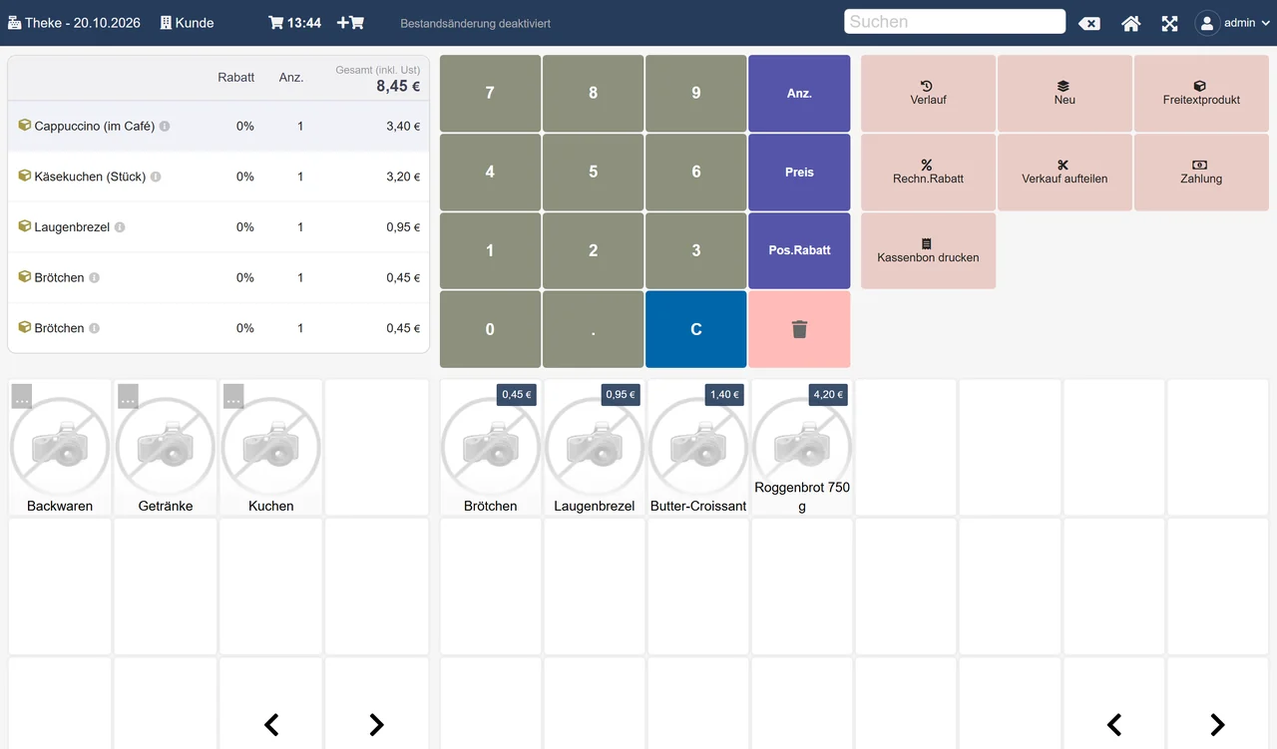Print receipt with Kassenbon drucken
The width and height of the screenshot is (1277, 749).
click(x=928, y=250)
